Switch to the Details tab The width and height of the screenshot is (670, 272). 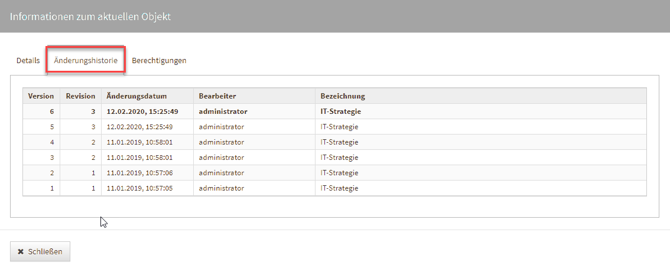(28, 60)
